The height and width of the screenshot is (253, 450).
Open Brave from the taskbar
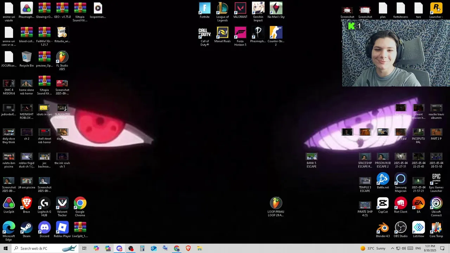(188, 248)
